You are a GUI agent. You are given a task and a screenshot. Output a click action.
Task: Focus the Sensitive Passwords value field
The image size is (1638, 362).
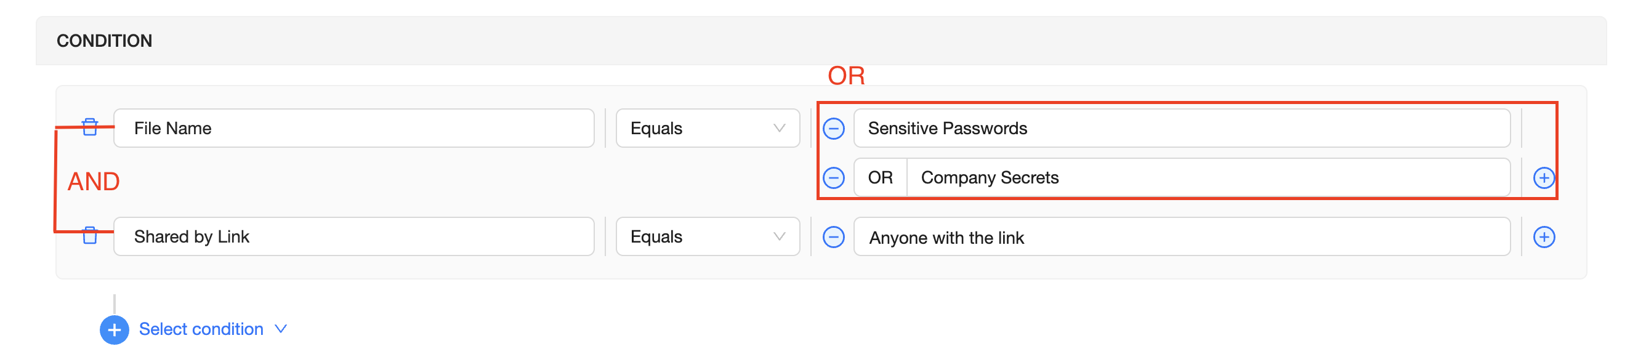pos(1181,129)
